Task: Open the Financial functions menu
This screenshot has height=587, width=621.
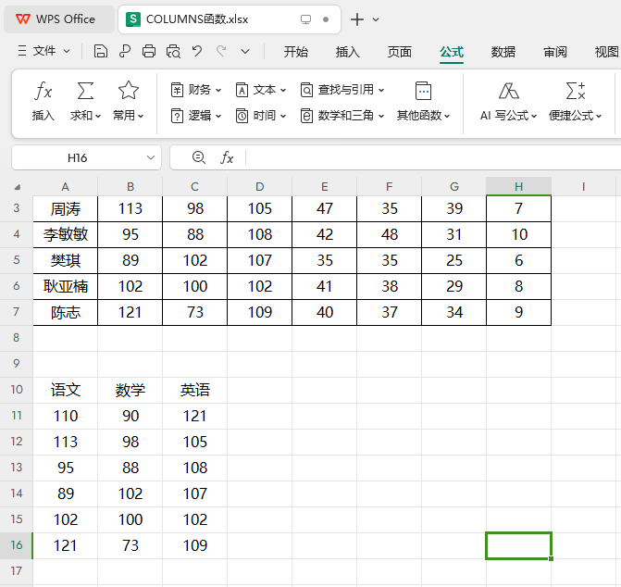Action: [x=196, y=90]
